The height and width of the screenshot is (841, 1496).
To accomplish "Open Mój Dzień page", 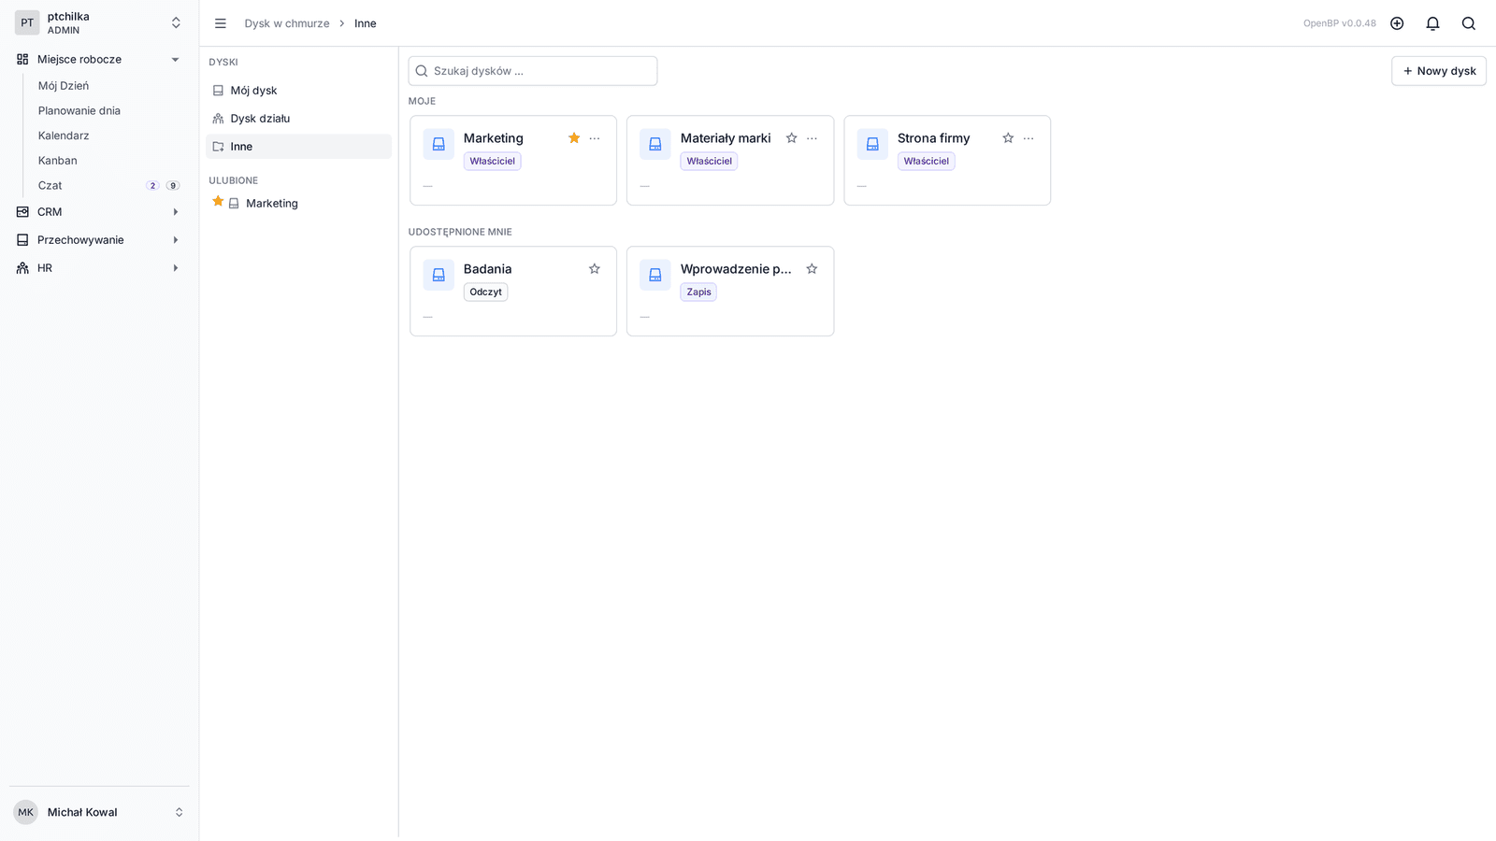I will pyautogui.click(x=64, y=85).
